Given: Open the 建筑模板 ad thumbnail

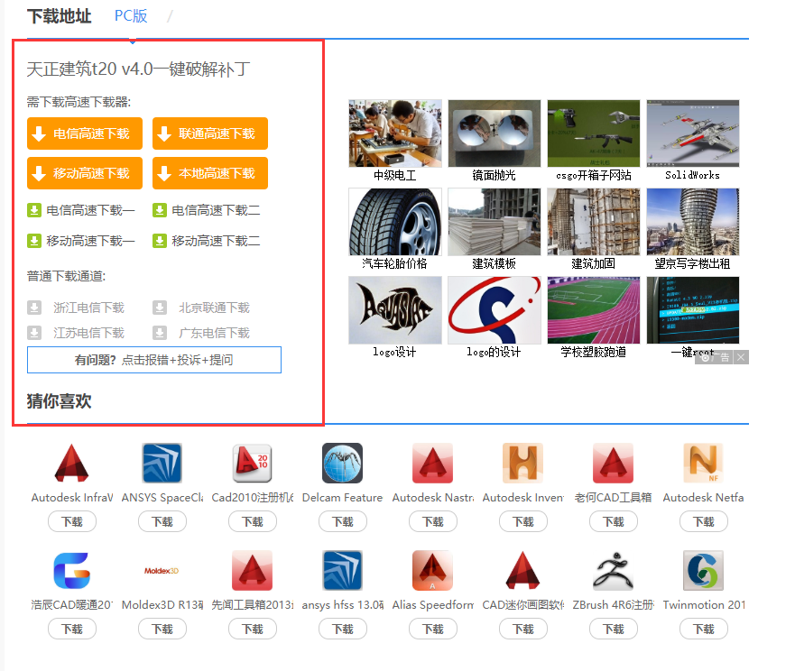Looking at the screenshot, I should 495,222.
